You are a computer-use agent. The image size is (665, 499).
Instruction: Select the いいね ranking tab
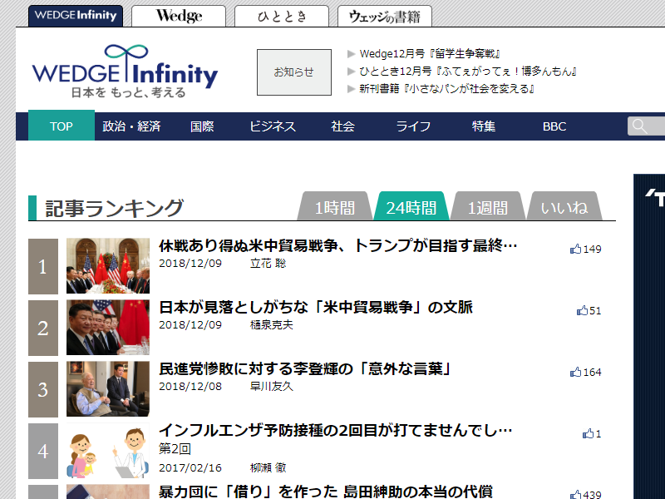pyautogui.click(x=564, y=207)
